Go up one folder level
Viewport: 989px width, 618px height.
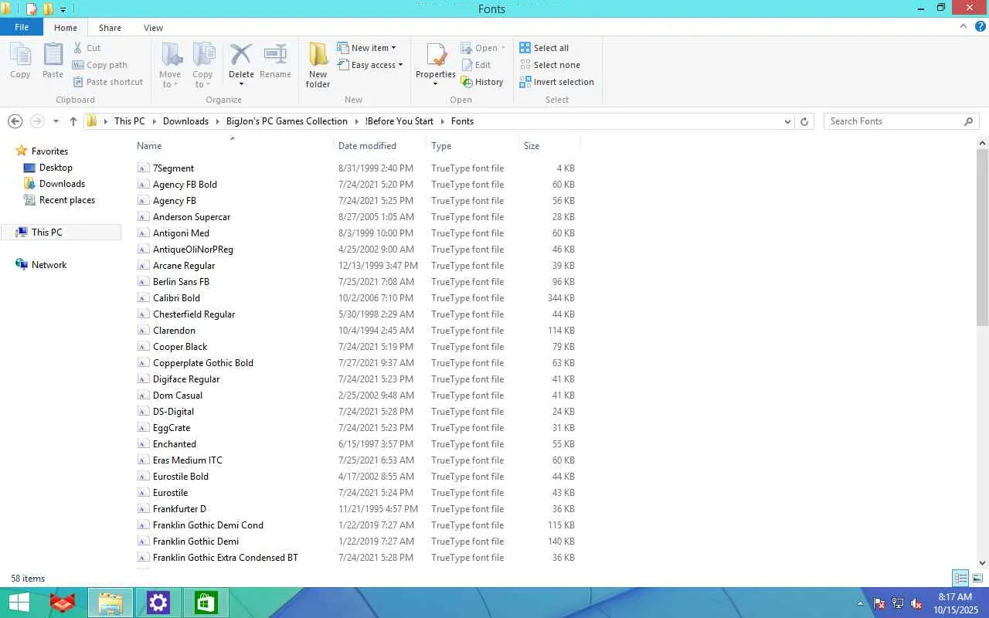[73, 121]
